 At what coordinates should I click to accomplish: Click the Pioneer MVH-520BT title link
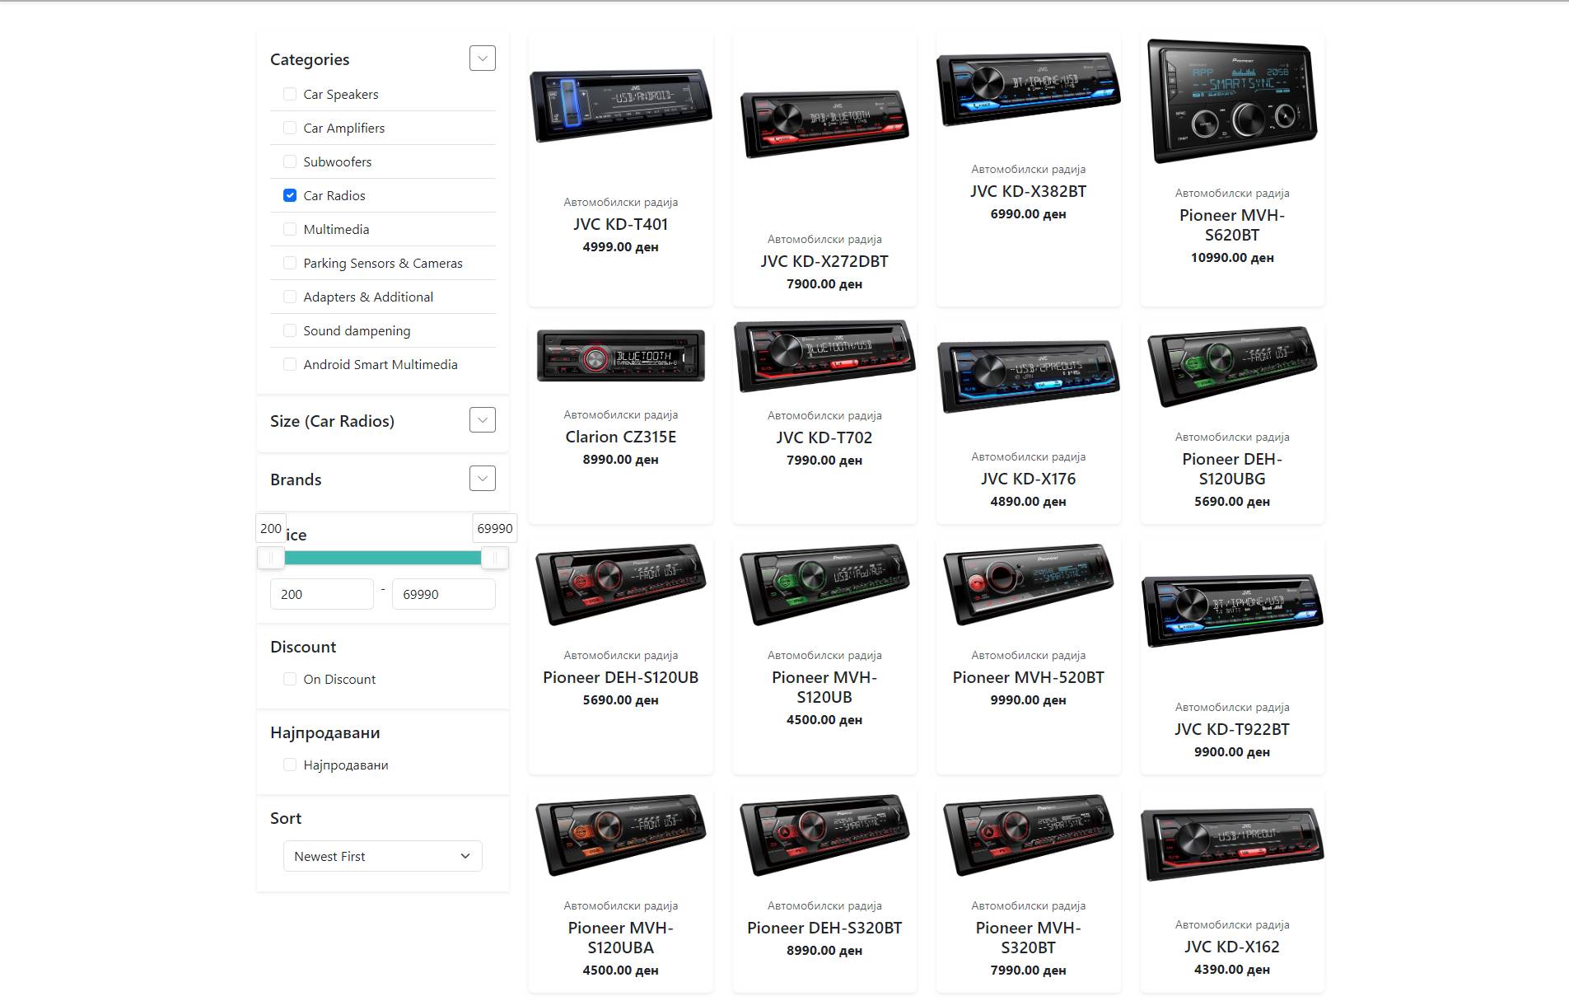pos(1029,677)
